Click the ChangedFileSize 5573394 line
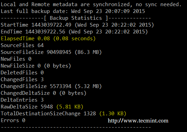The height and width of the screenshot is (132, 187). point(51,86)
